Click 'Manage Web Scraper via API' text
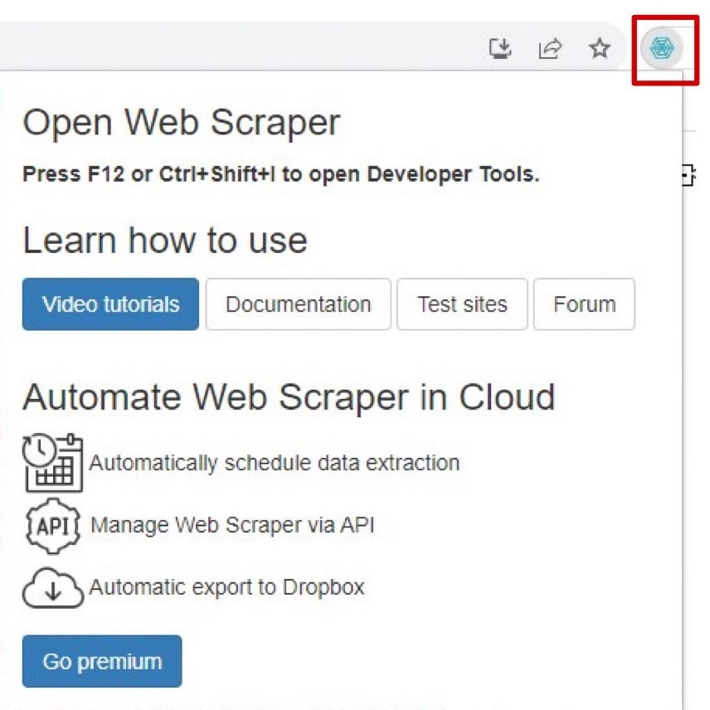The width and height of the screenshot is (710, 710). (232, 525)
